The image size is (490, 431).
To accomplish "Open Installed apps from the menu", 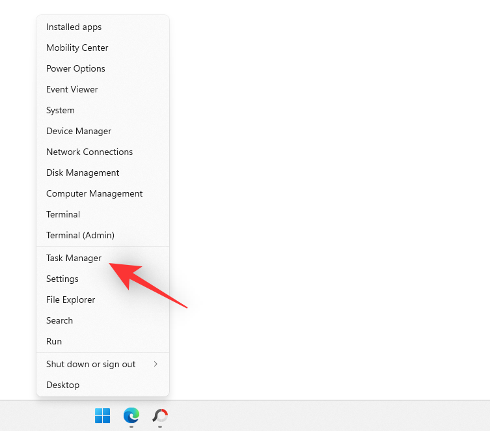I will pyautogui.click(x=103, y=27).
